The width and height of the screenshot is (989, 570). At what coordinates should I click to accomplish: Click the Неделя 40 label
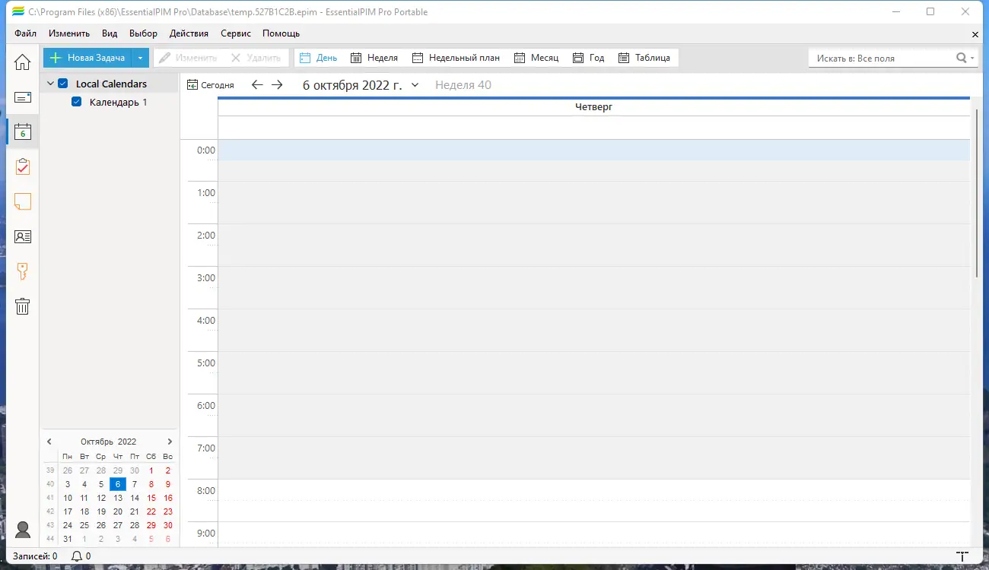point(463,85)
